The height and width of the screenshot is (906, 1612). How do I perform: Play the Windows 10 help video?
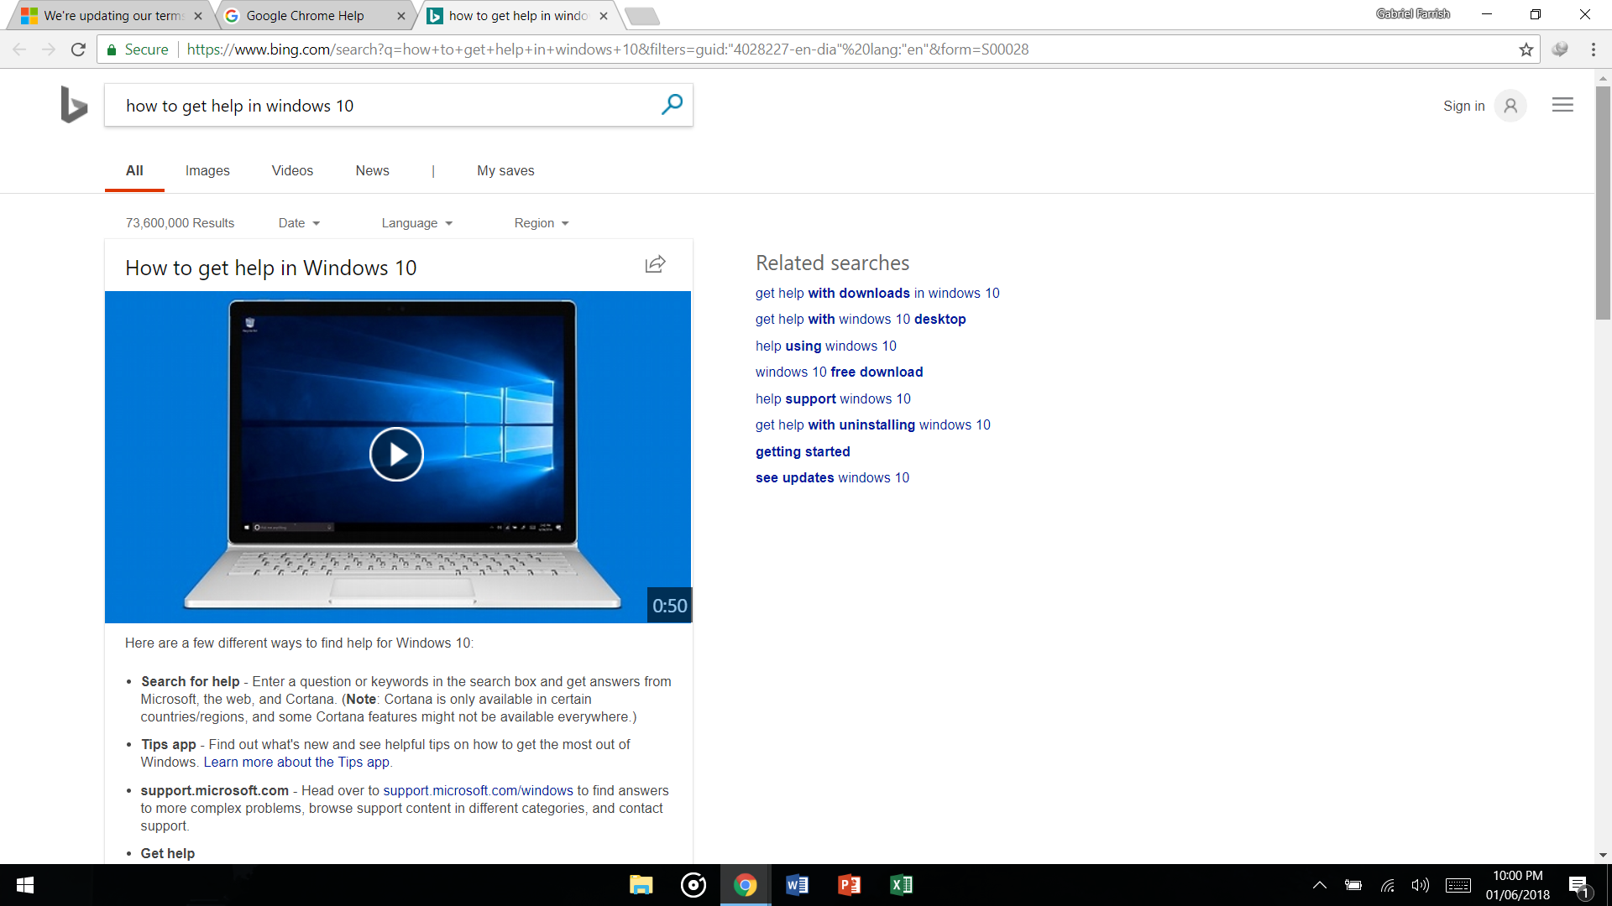click(396, 455)
